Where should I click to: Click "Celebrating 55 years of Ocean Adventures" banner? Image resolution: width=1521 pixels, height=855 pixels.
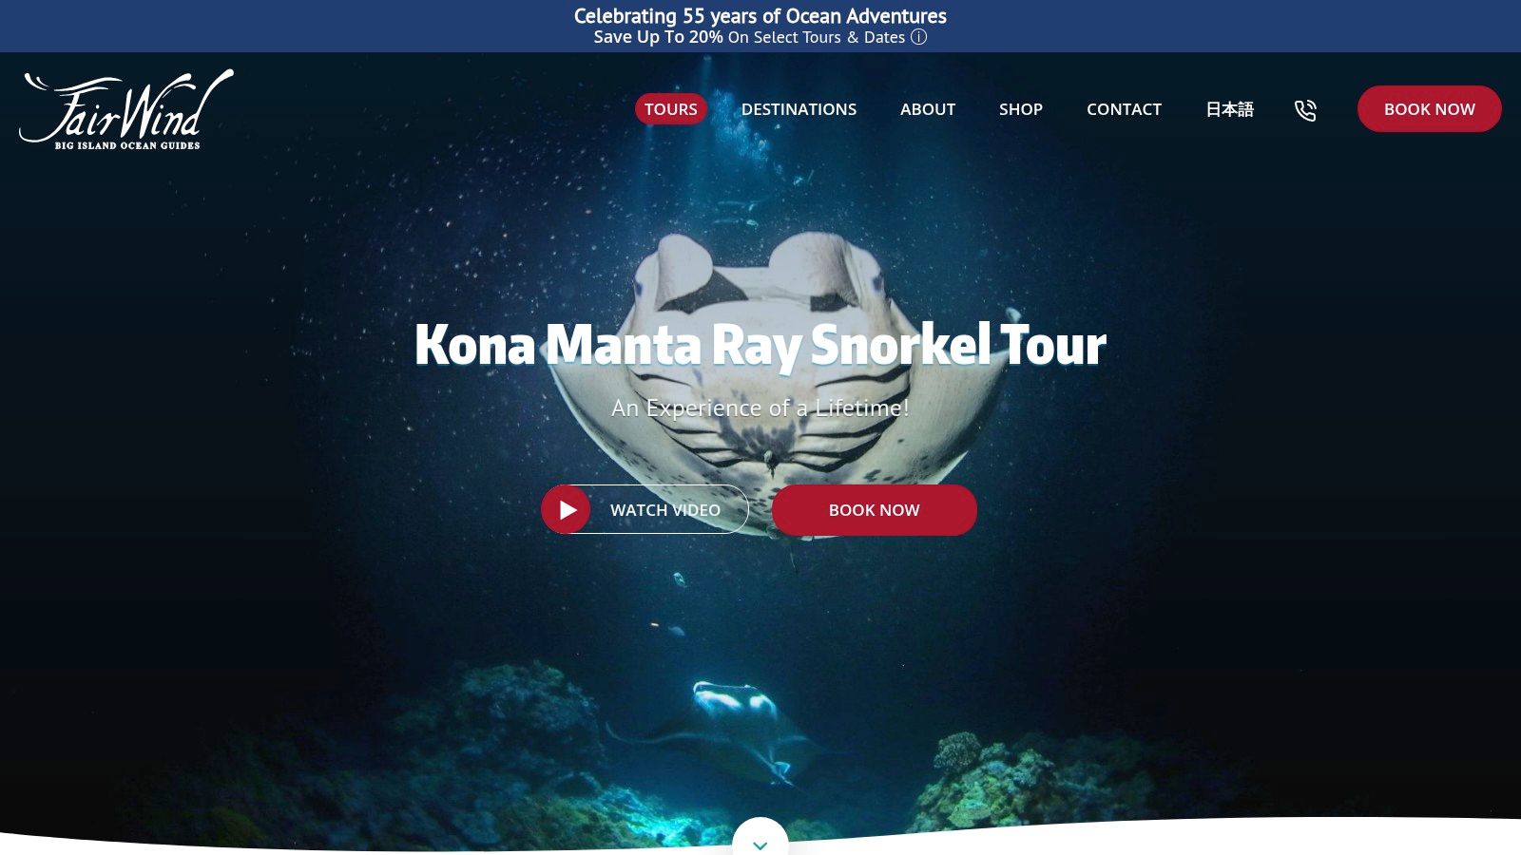[760, 16]
